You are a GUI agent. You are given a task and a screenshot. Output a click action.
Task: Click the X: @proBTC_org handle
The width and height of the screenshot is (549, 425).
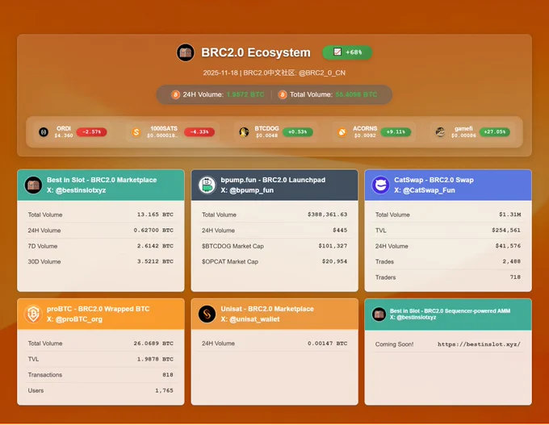[74, 319]
